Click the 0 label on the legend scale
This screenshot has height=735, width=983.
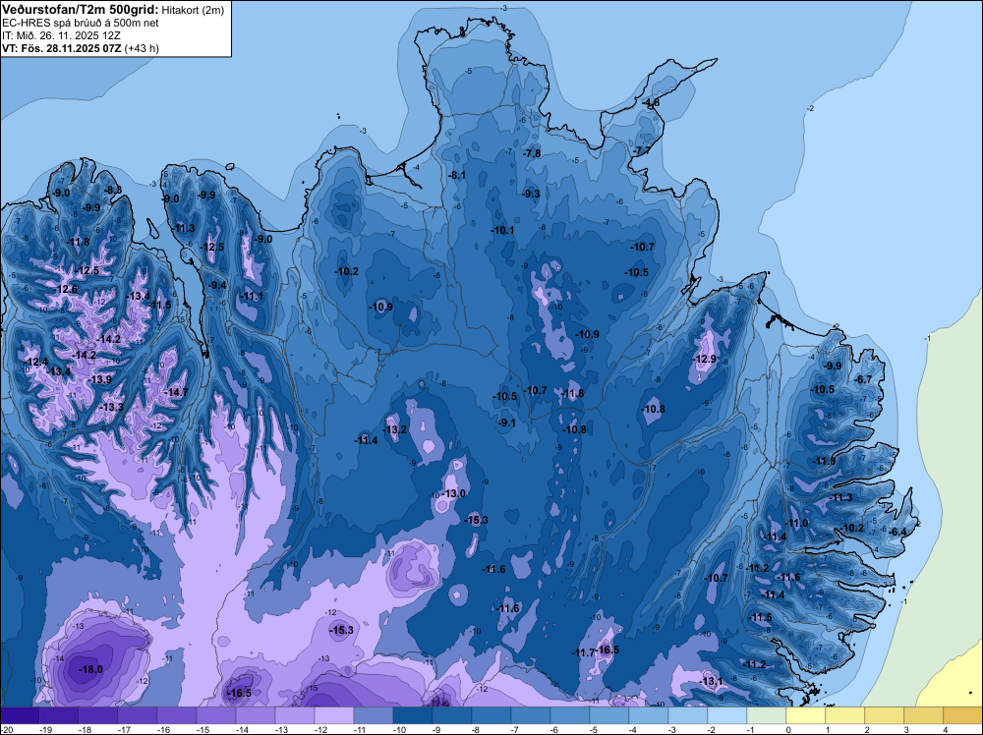click(788, 729)
